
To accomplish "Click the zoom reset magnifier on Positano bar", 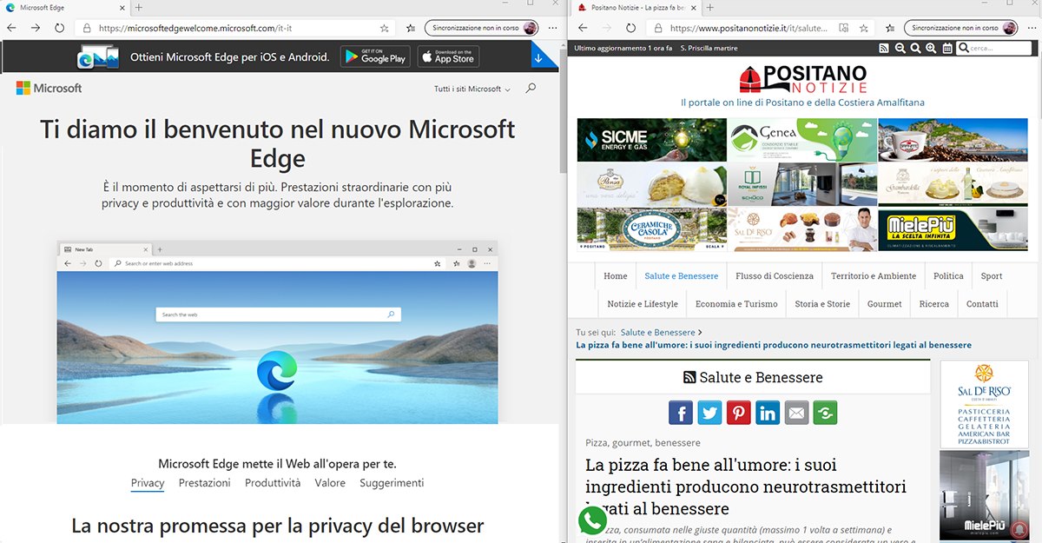I will click(916, 49).
